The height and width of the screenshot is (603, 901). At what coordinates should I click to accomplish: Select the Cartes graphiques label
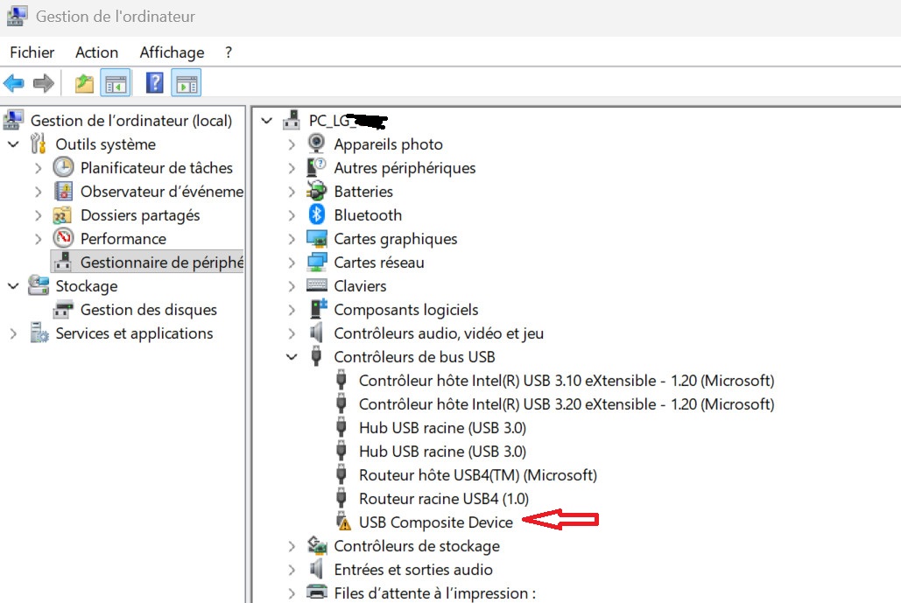coord(396,239)
